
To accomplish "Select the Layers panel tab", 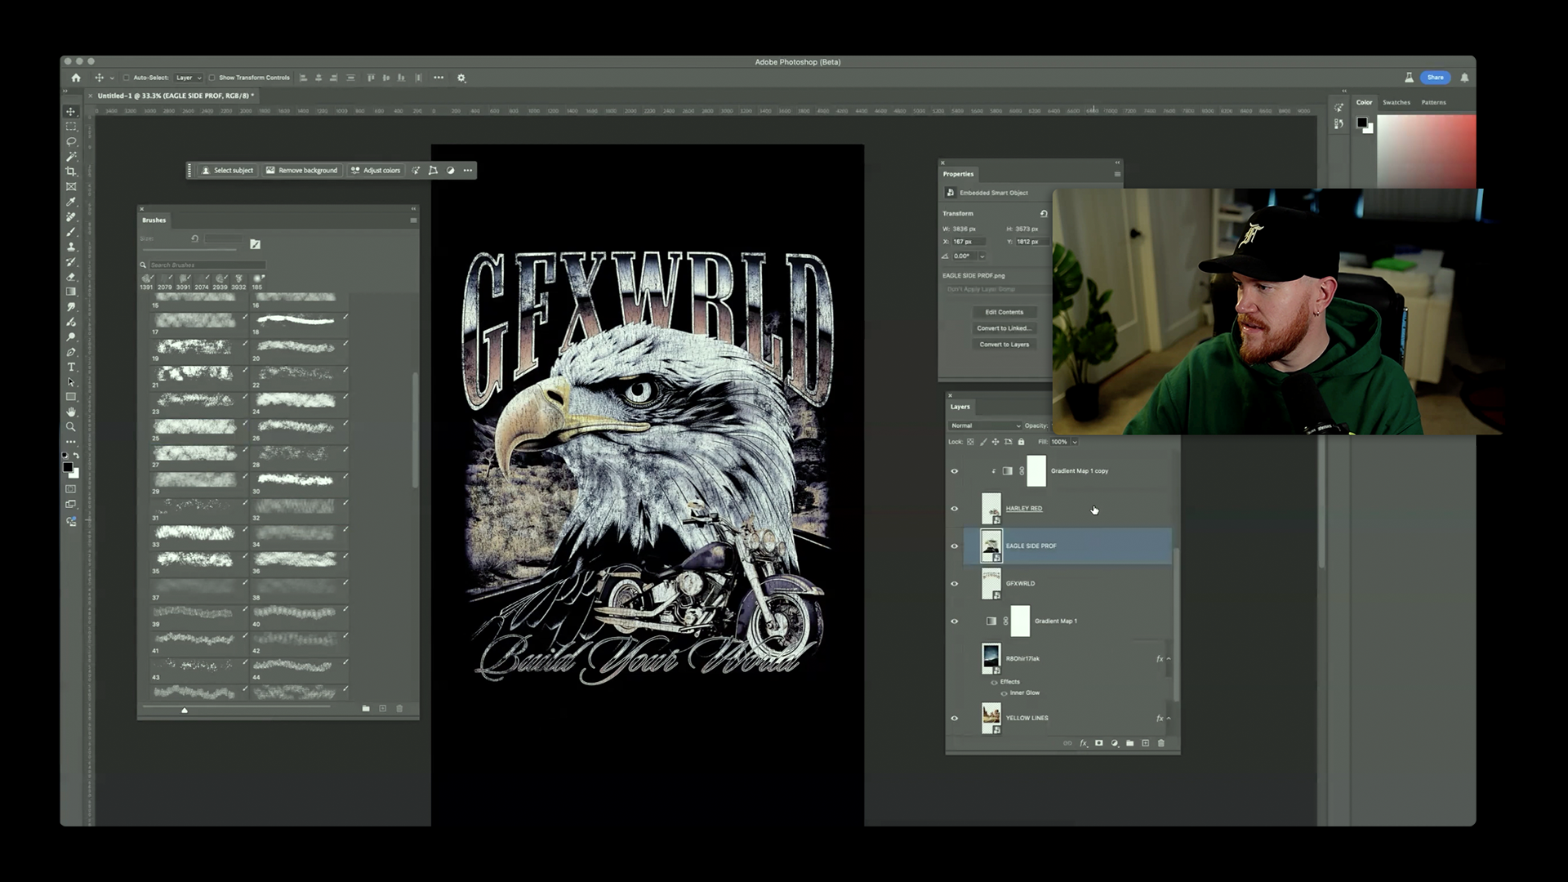I will [x=960, y=407].
